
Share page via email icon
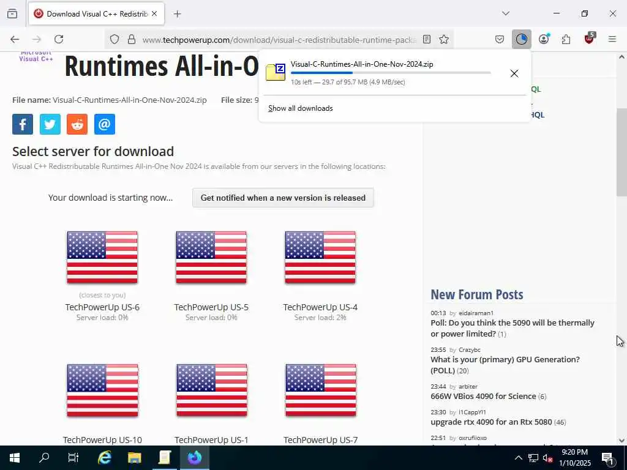pos(105,124)
